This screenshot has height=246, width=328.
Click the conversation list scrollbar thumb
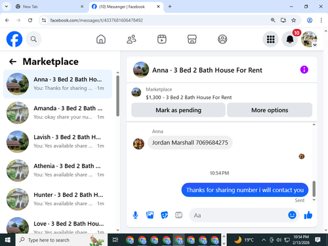tap(118, 96)
